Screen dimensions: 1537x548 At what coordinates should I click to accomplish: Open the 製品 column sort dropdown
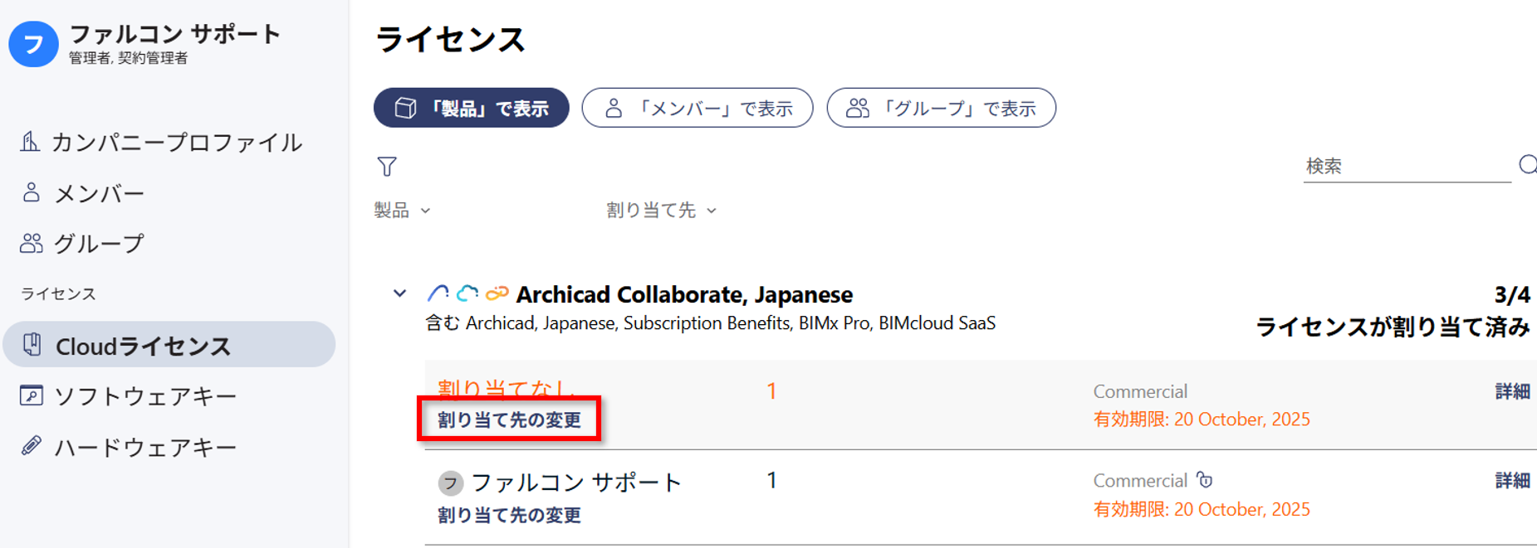pyautogui.click(x=402, y=211)
